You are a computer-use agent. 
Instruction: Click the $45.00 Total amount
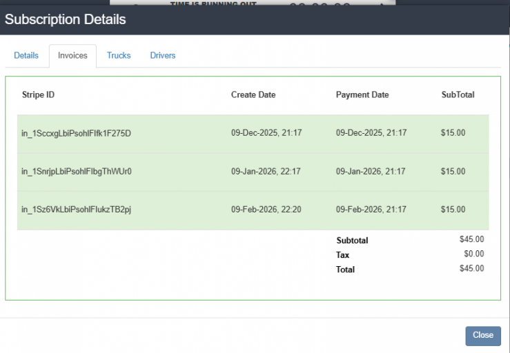(471, 268)
